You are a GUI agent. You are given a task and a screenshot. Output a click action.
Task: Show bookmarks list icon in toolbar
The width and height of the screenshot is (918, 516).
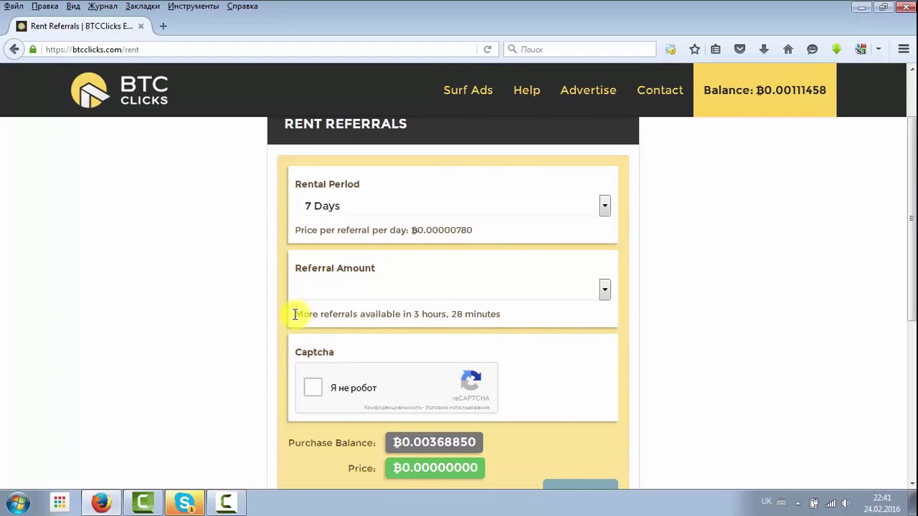click(716, 49)
